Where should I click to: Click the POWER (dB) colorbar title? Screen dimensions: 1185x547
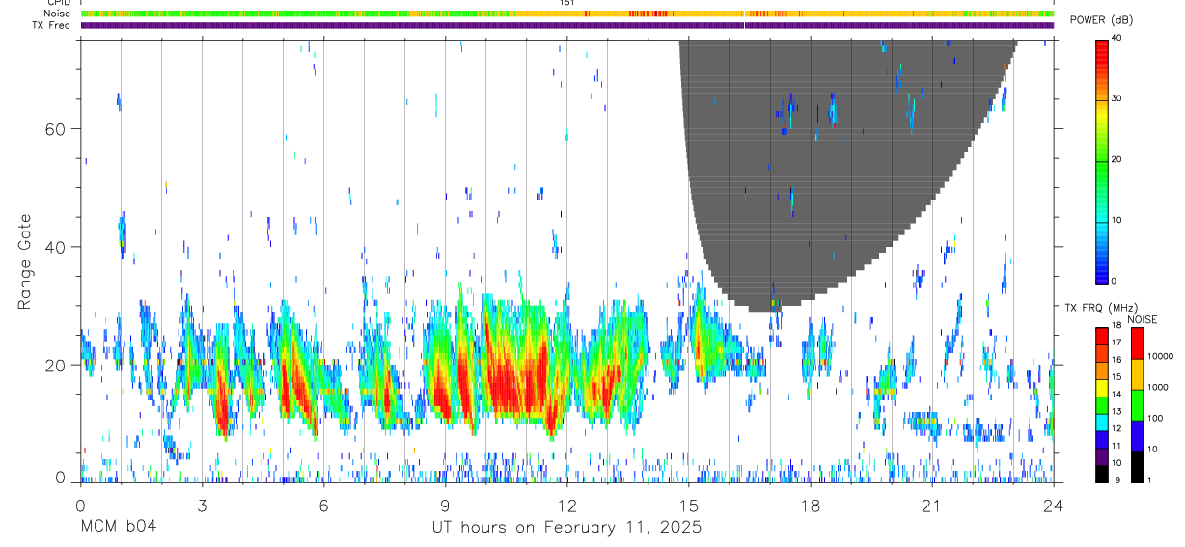[1101, 21]
